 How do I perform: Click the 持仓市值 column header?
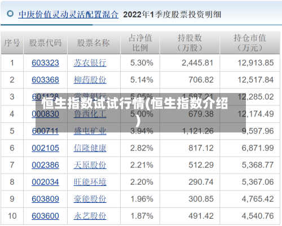(x=250, y=43)
